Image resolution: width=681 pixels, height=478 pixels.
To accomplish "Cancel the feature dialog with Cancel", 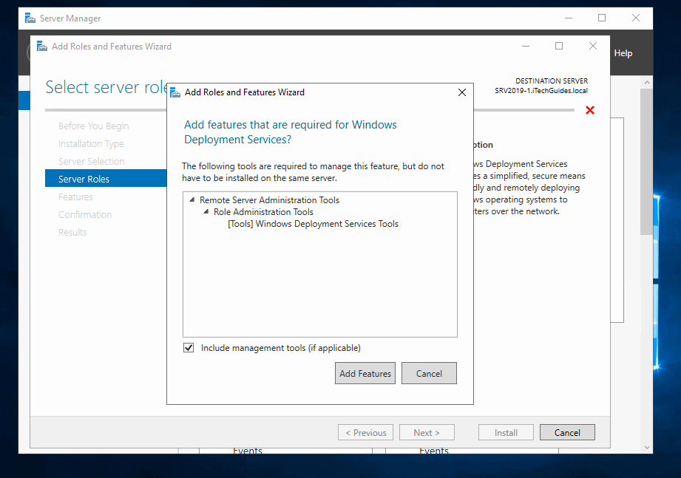I will tap(429, 373).
